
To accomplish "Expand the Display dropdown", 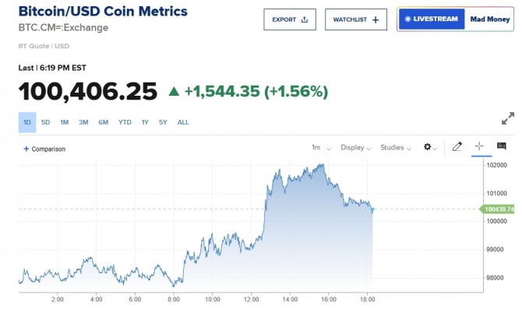I will tap(355, 147).
